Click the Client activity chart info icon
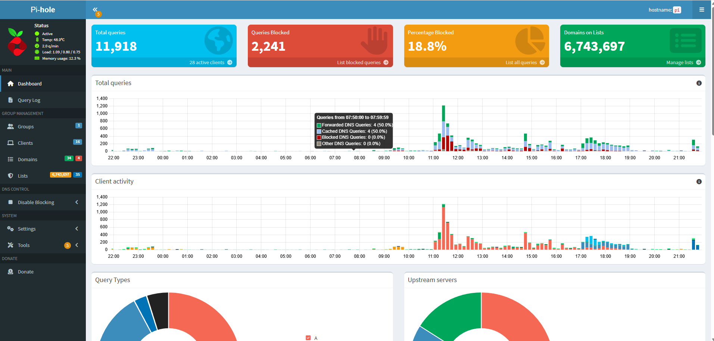714x341 pixels. pos(699,182)
